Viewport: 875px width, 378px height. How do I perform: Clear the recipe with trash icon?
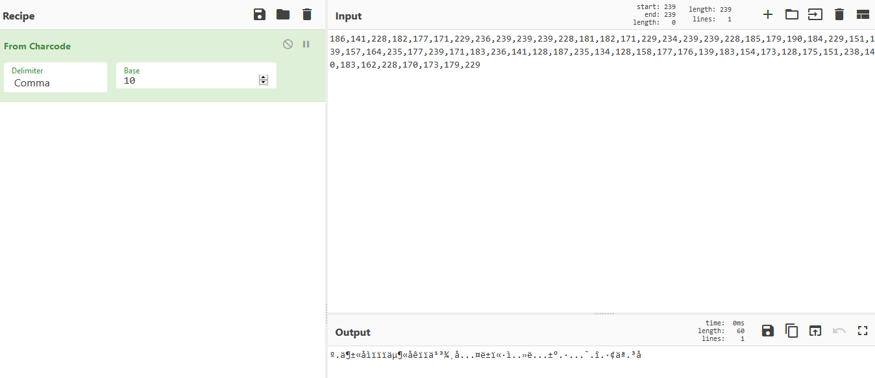tap(307, 15)
